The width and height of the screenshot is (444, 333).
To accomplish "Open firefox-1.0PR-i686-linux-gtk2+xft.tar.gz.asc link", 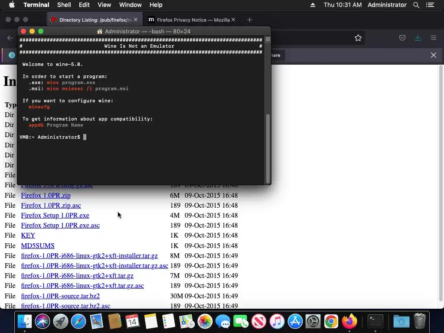I will click(82, 285).
